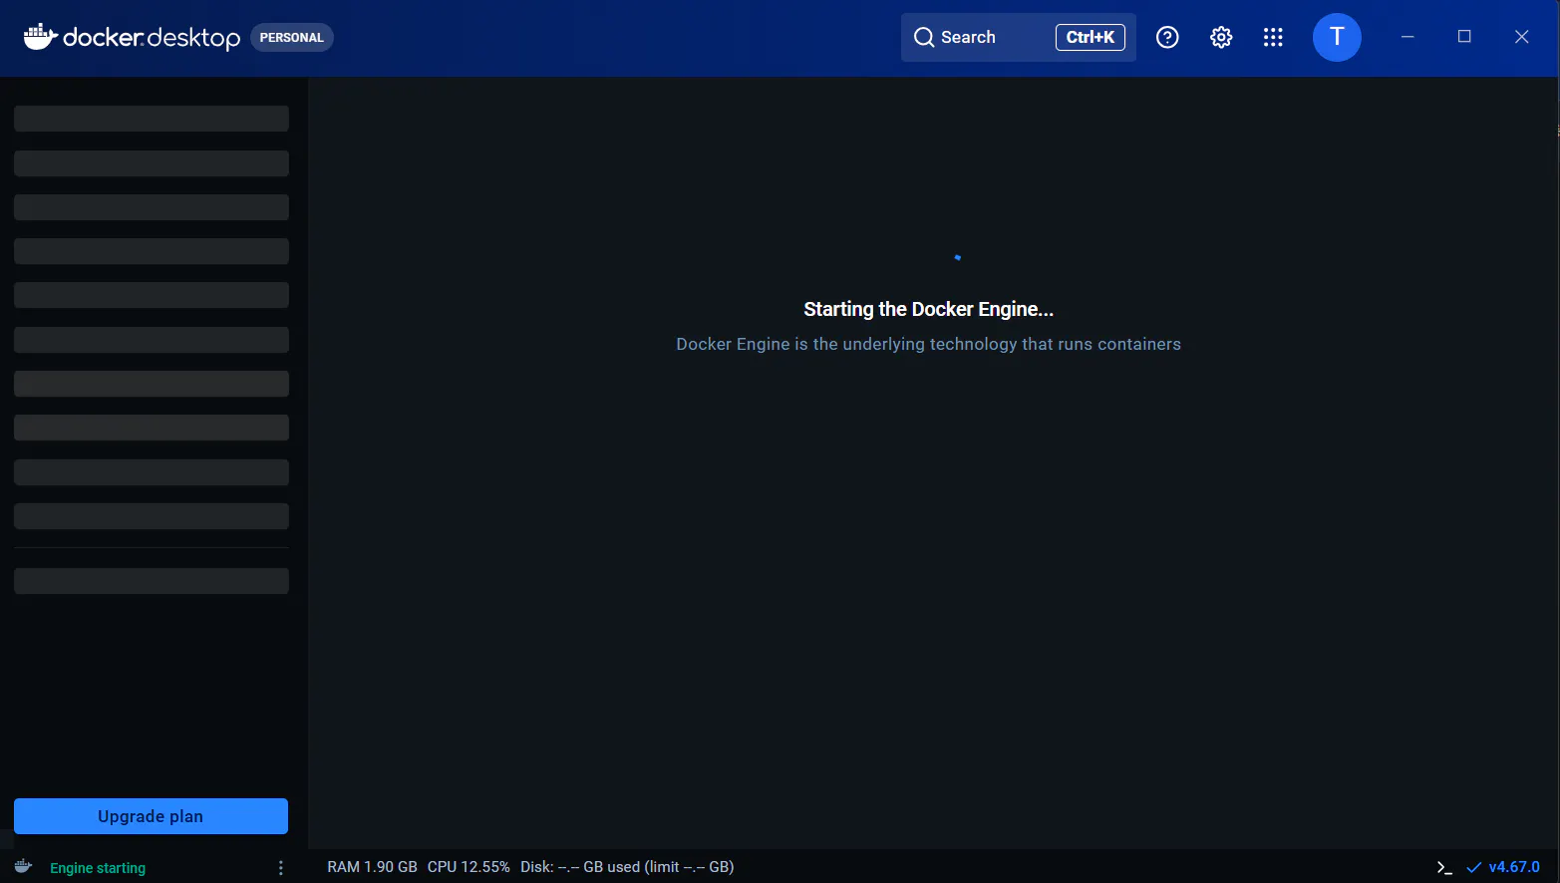Open the engine options three-dot menu
1560x883 pixels.
point(281,868)
